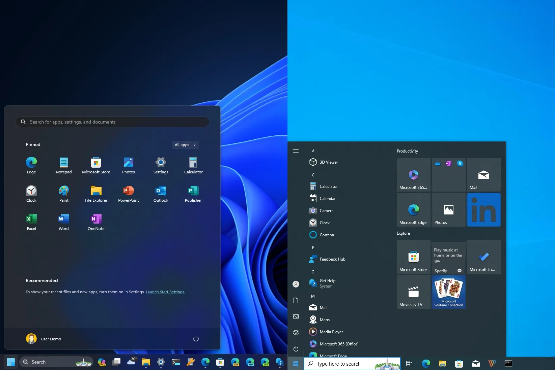The width and height of the screenshot is (555, 370).
Task: Click the Type here to search box
Action: (x=352, y=364)
